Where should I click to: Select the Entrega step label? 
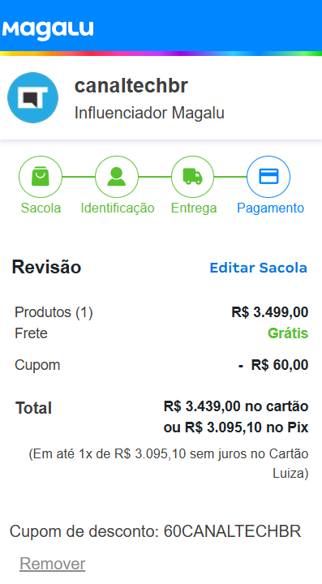194,208
